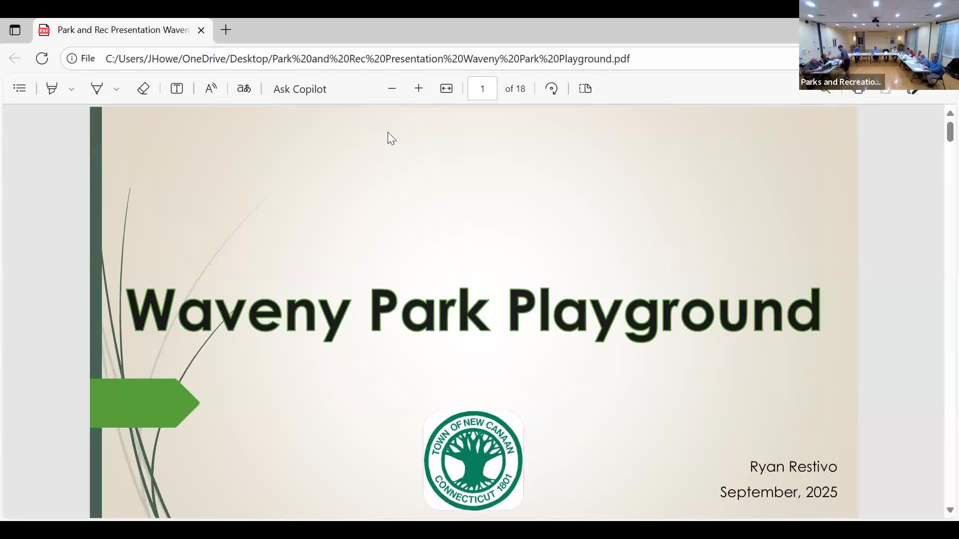Toggle the table of contents pane
Image resolution: width=959 pixels, height=539 pixels.
[19, 88]
